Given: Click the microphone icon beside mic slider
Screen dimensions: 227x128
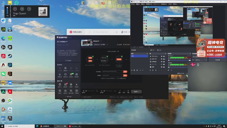Looking at the screenshot, I should (x=83, y=91).
